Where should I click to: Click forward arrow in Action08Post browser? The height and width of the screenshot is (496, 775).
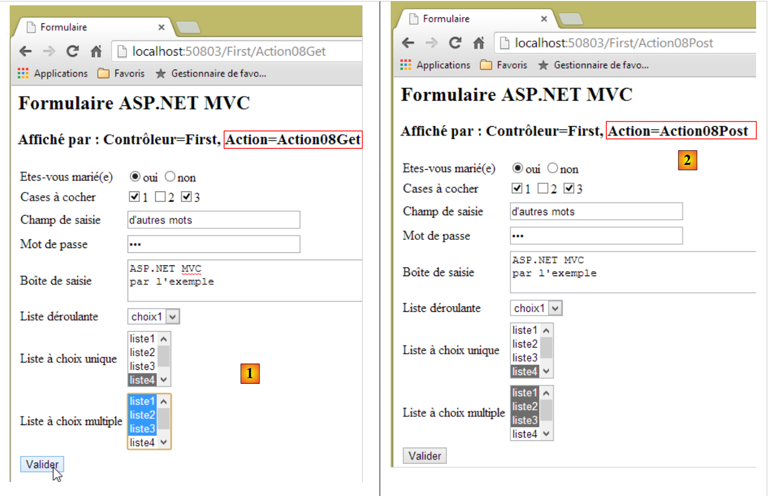431,43
